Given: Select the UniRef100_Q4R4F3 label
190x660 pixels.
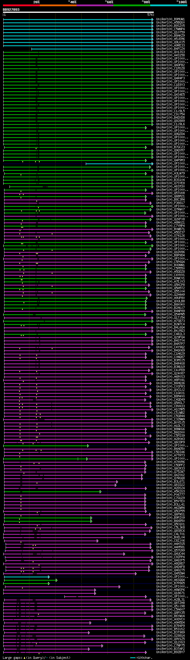Looking at the screenshot, I should click(x=170, y=78).
